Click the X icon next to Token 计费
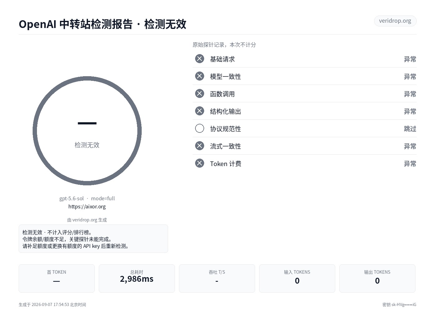This screenshot has width=435, height=311. click(199, 163)
